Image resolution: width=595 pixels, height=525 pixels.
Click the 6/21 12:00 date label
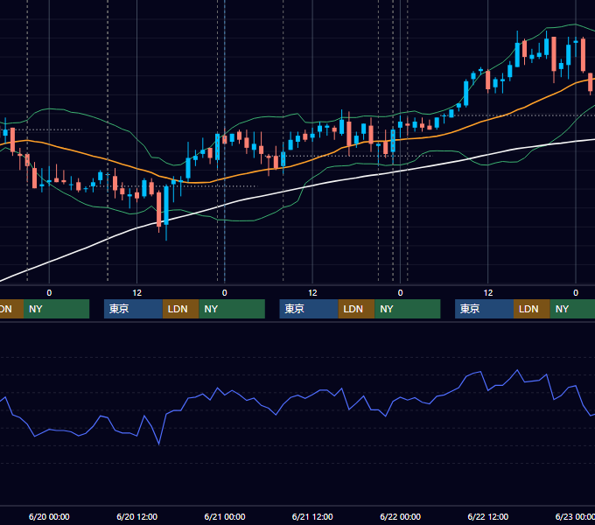tap(312, 516)
